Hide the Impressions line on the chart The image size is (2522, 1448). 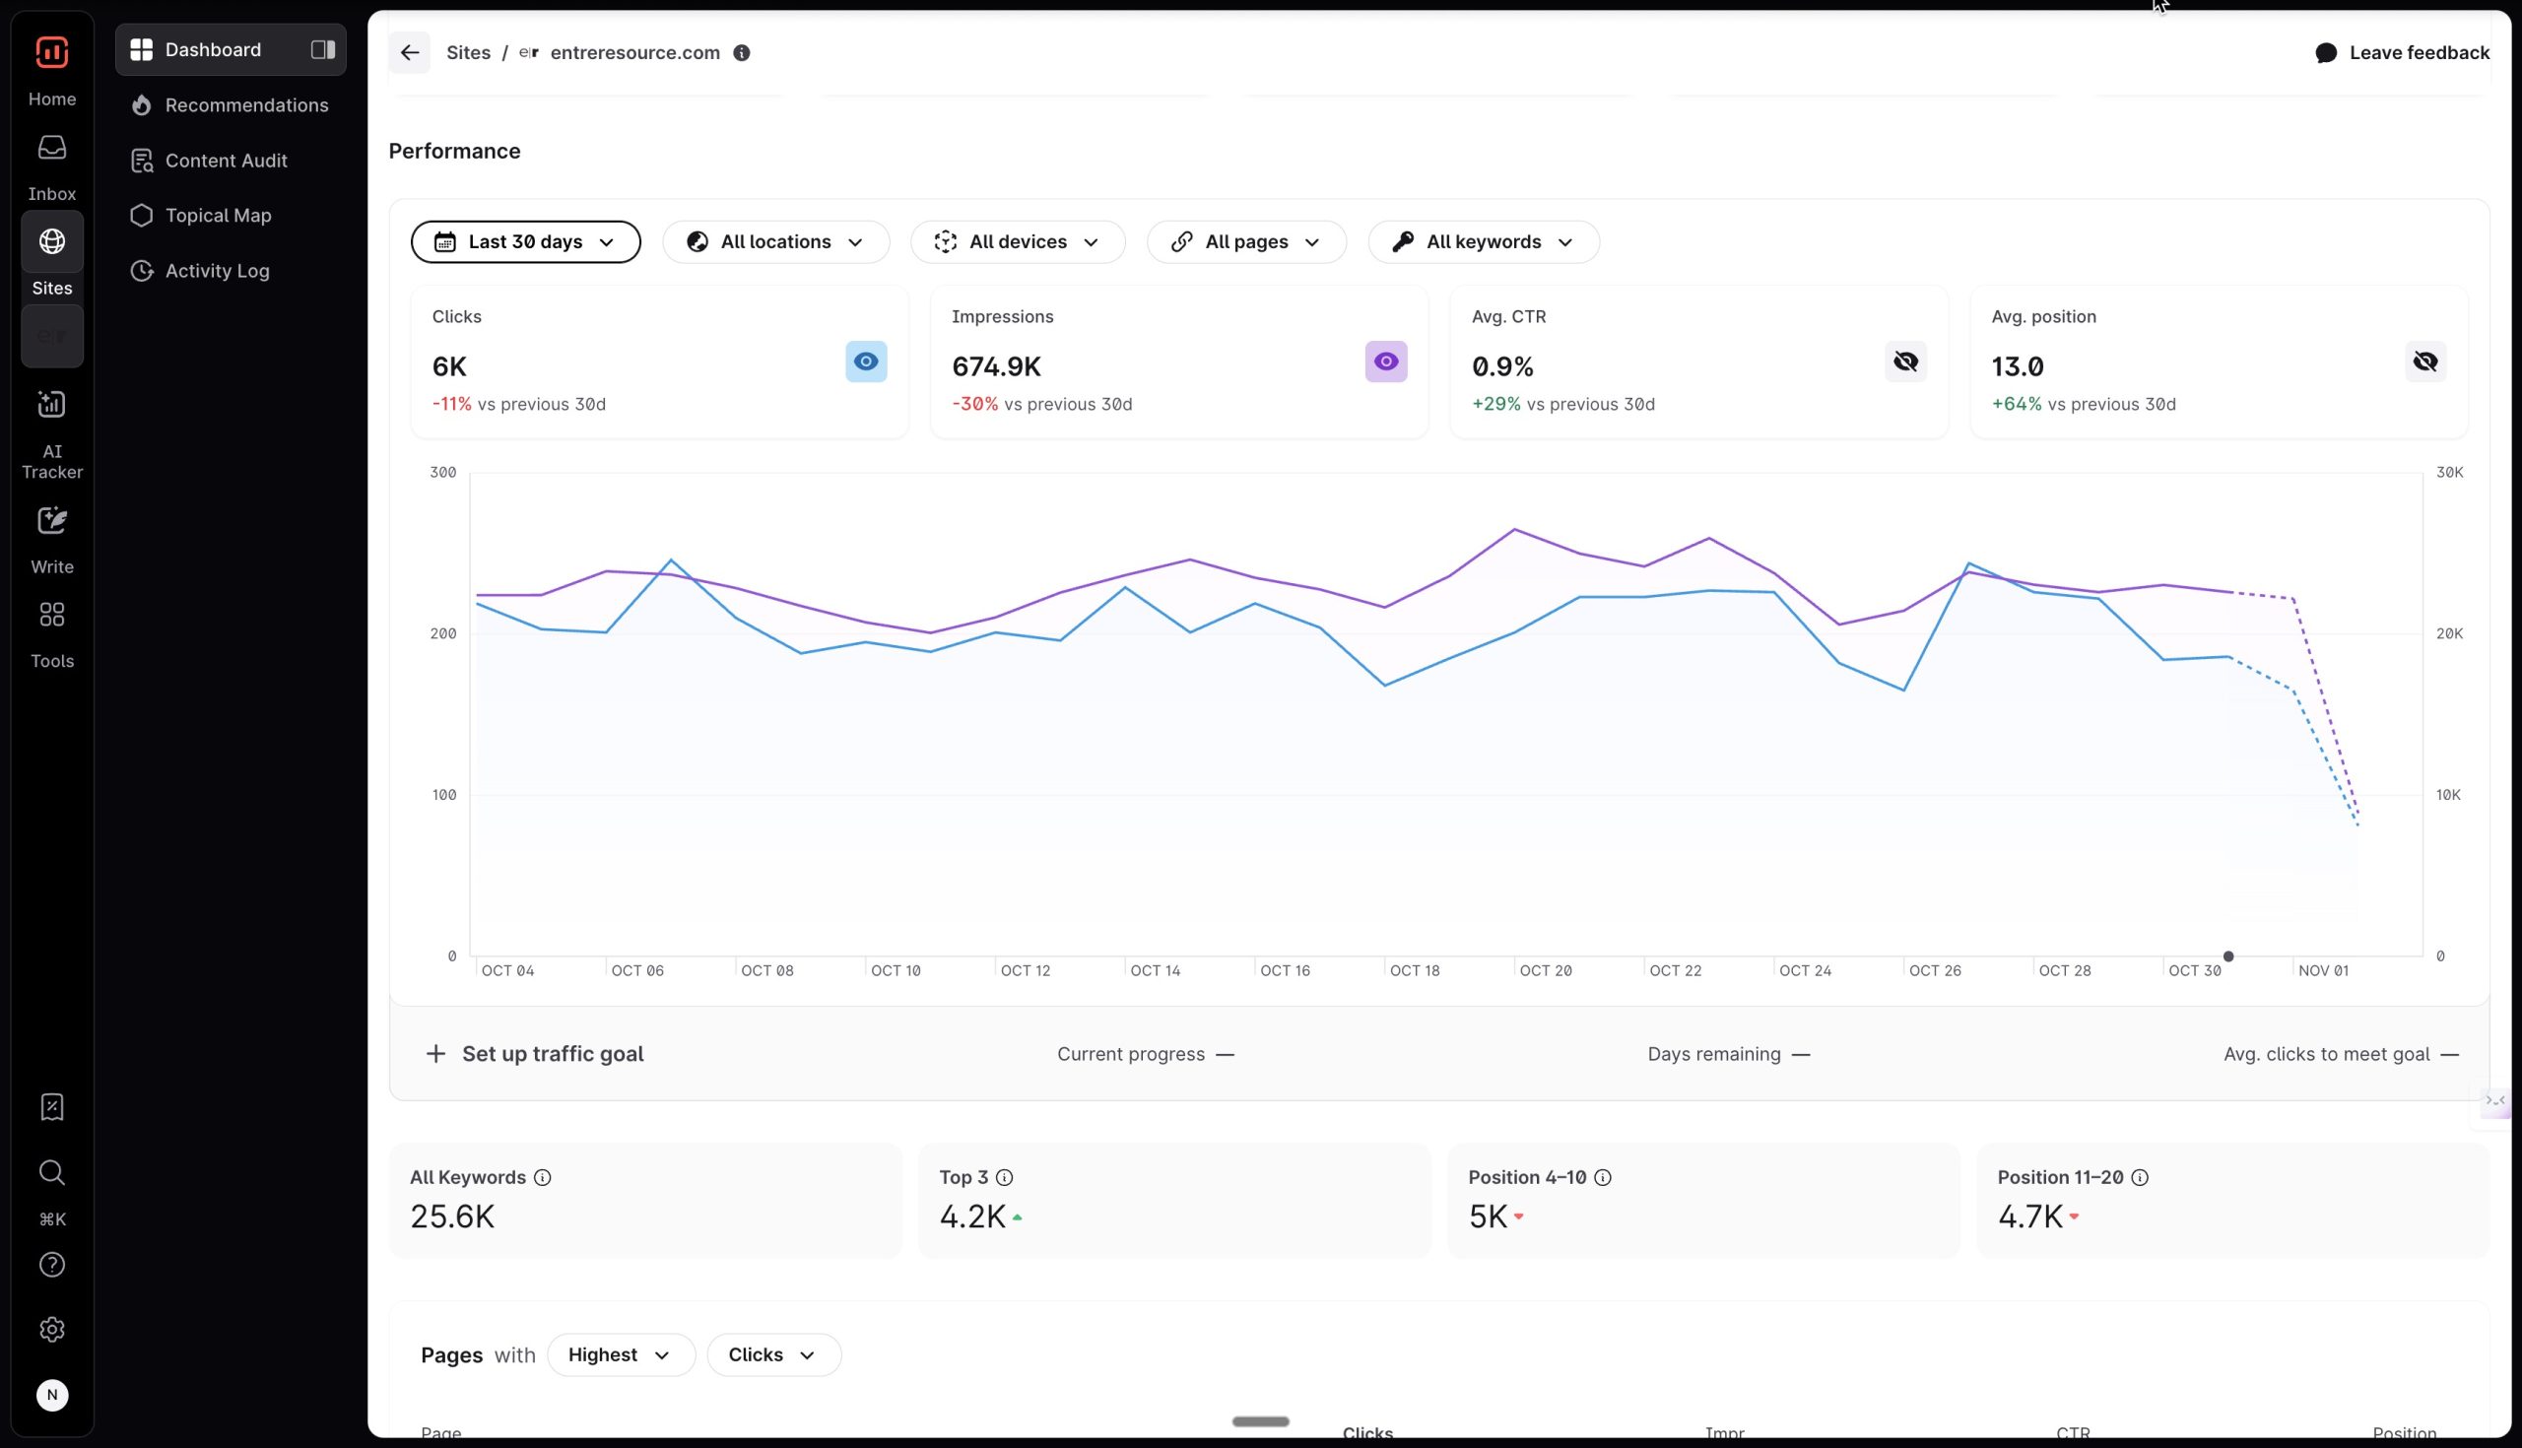(x=1386, y=361)
